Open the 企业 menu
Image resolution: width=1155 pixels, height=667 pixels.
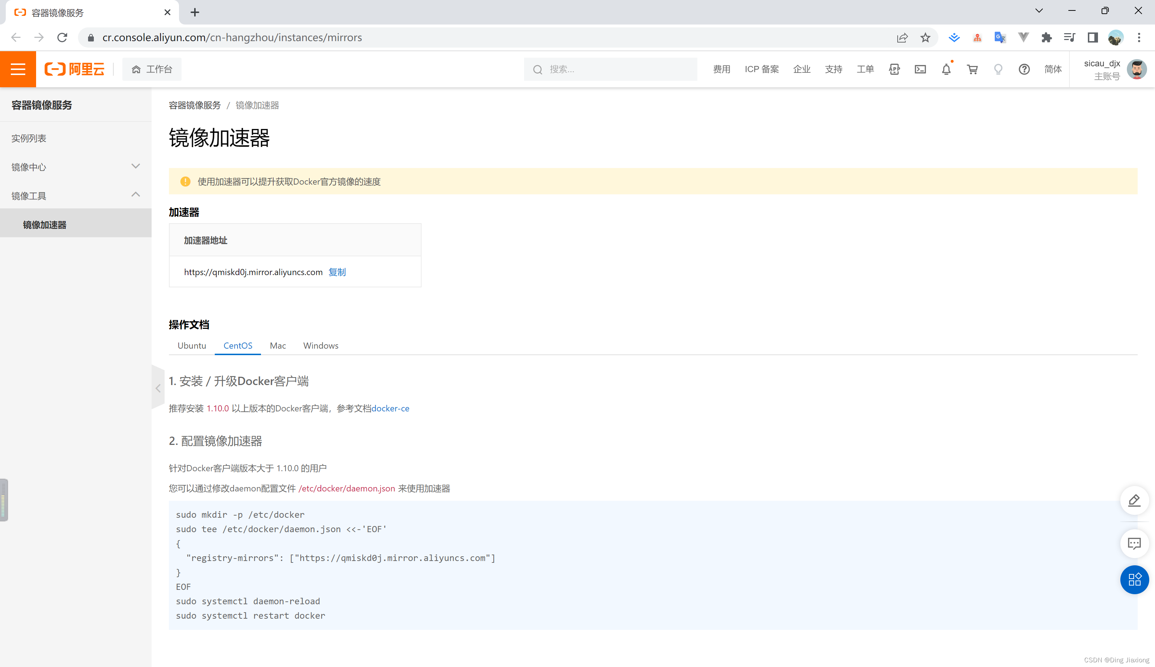click(x=802, y=69)
